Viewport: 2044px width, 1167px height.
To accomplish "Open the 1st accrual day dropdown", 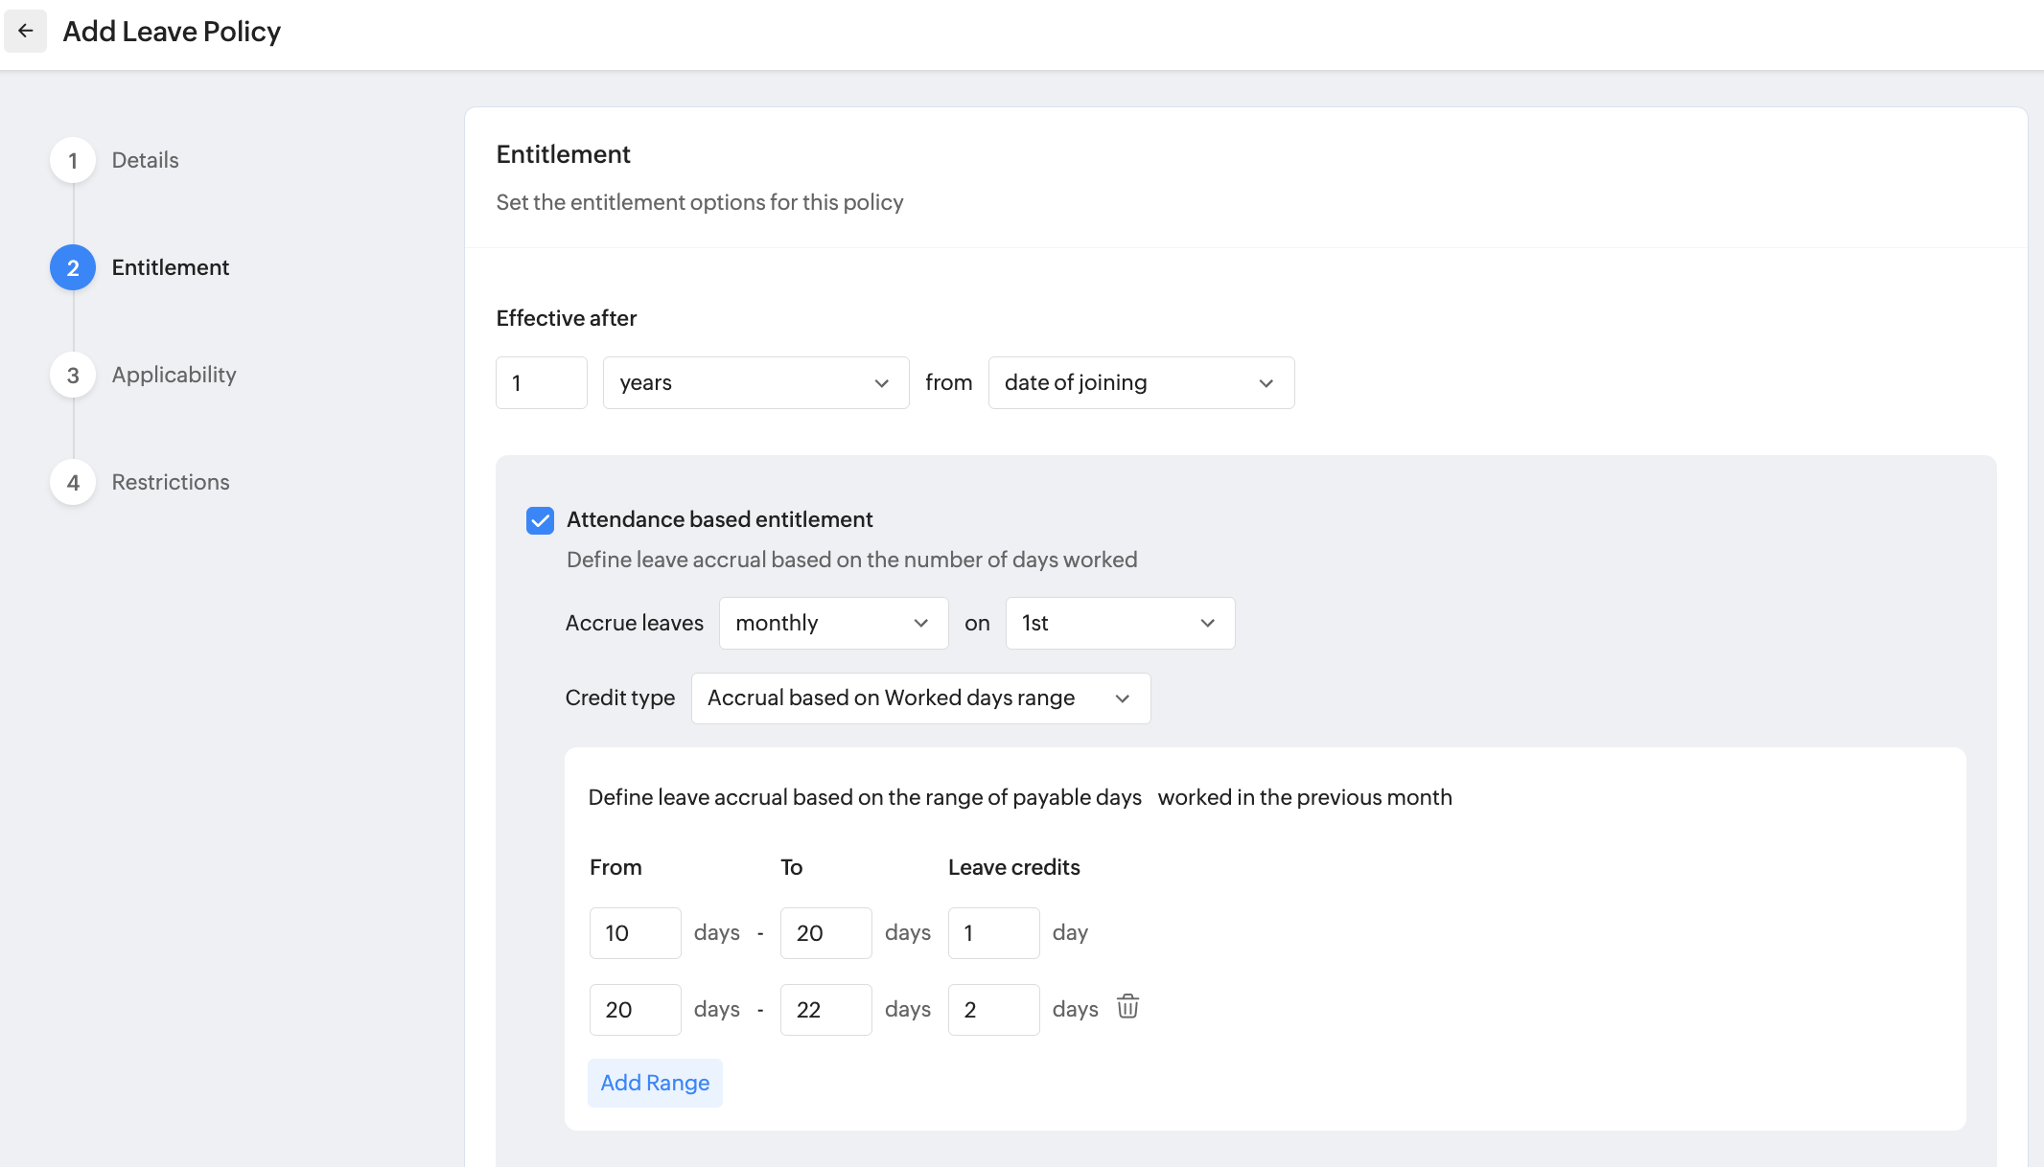I will click(x=1120, y=624).
